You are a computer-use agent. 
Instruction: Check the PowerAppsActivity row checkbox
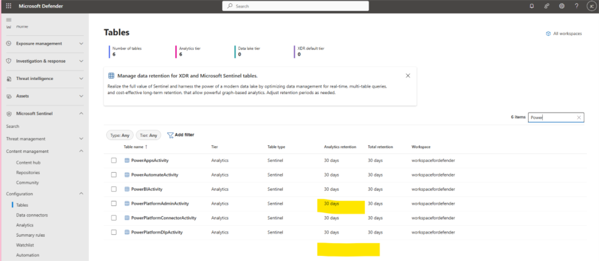point(114,161)
